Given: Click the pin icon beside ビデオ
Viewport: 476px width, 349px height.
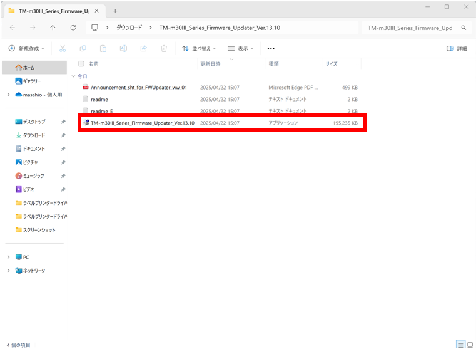Looking at the screenshot, I should pos(63,189).
